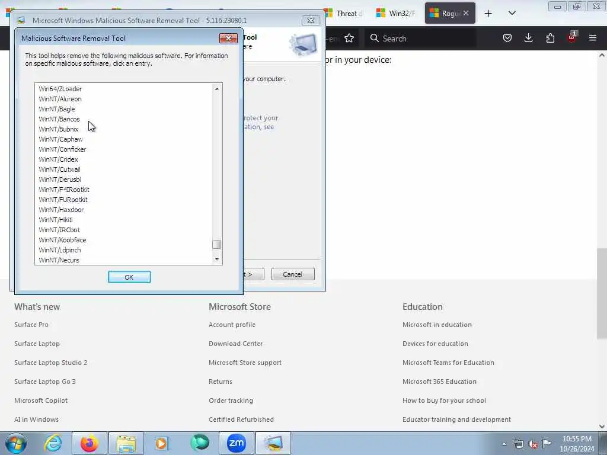
Task: Select WinNT/Caphaw entry
Action: coord(61,139)
